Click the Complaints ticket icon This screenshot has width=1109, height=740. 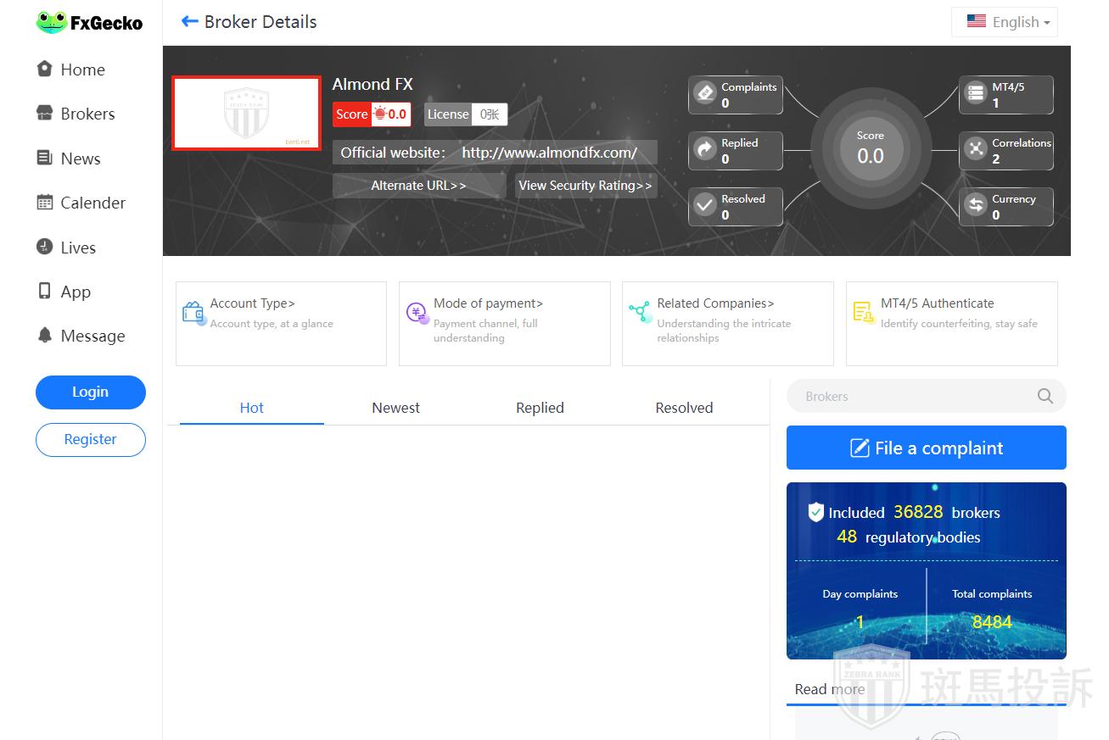tap(705, 93)
